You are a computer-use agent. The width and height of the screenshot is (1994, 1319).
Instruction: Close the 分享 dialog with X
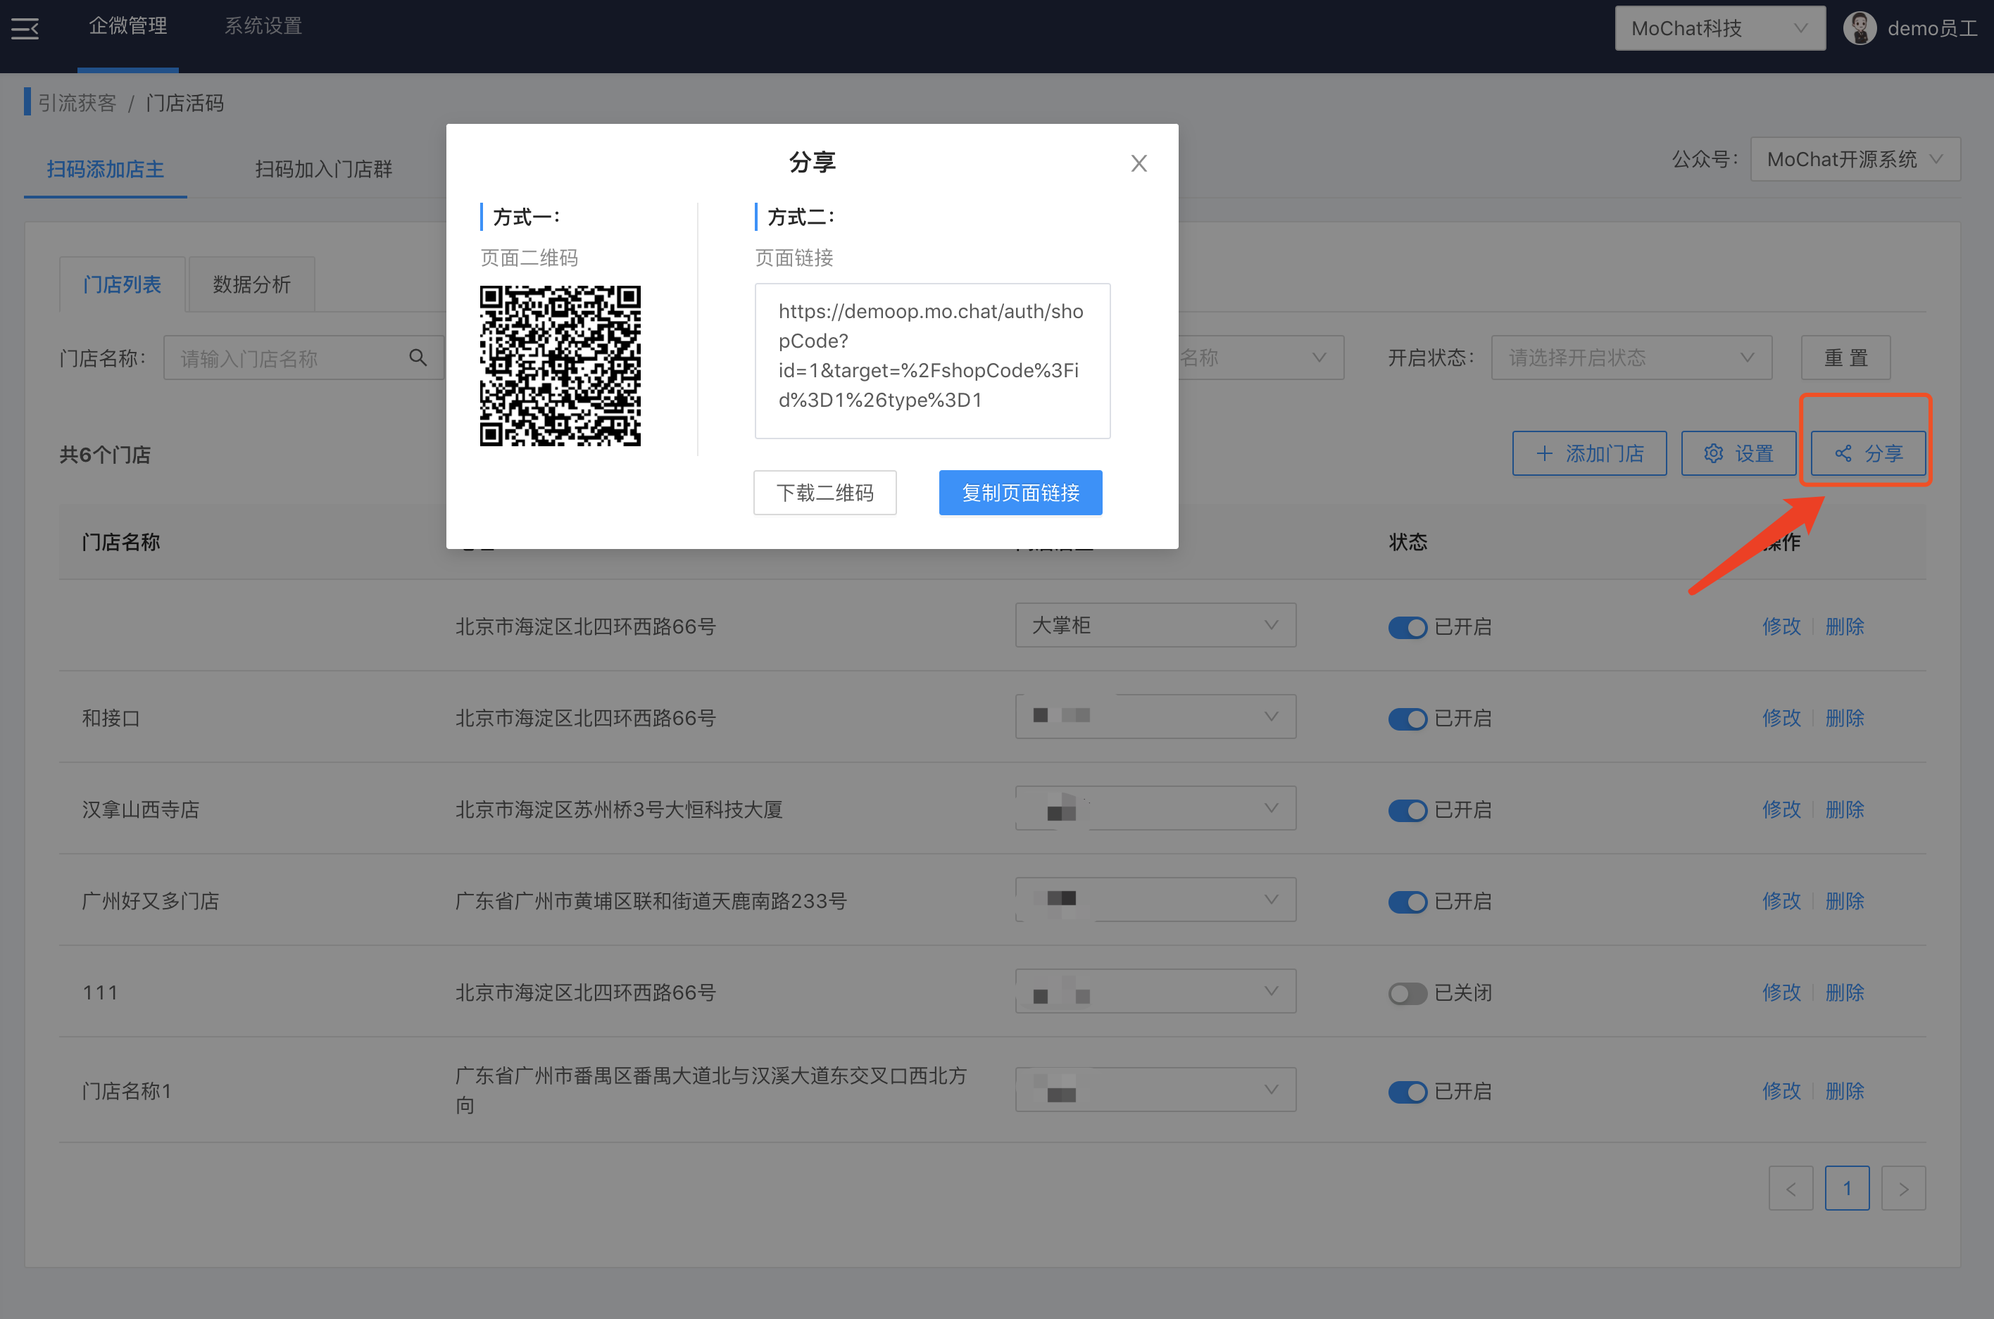[1139, 163]
